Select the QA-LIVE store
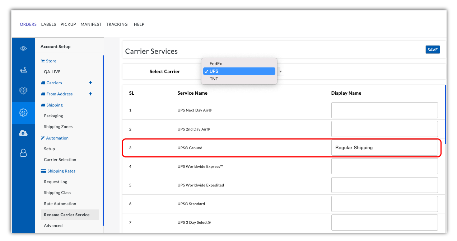The width and height of the screenshot is (457, 241). tap(52, 72)
